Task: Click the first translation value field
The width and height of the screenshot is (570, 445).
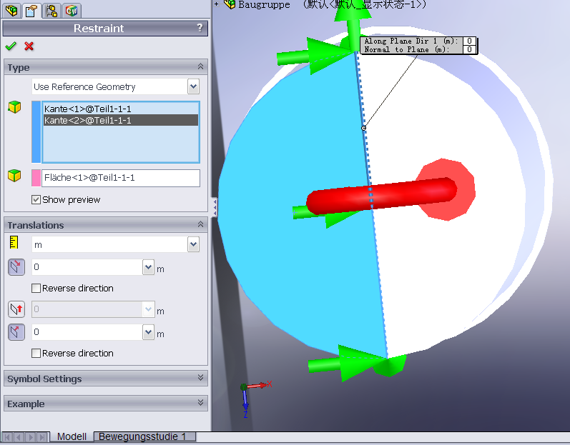Action: pos(87,267)
